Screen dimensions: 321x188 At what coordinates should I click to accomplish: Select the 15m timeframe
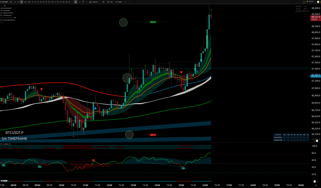click(x=25, y=2)
